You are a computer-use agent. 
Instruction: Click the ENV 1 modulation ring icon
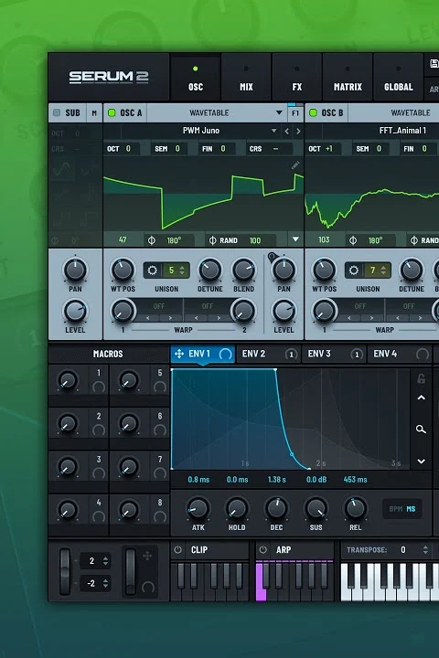(x=226, y=355)
